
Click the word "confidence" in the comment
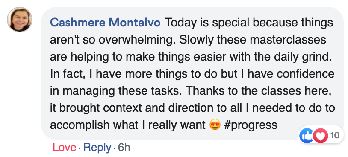coord(304,74)
